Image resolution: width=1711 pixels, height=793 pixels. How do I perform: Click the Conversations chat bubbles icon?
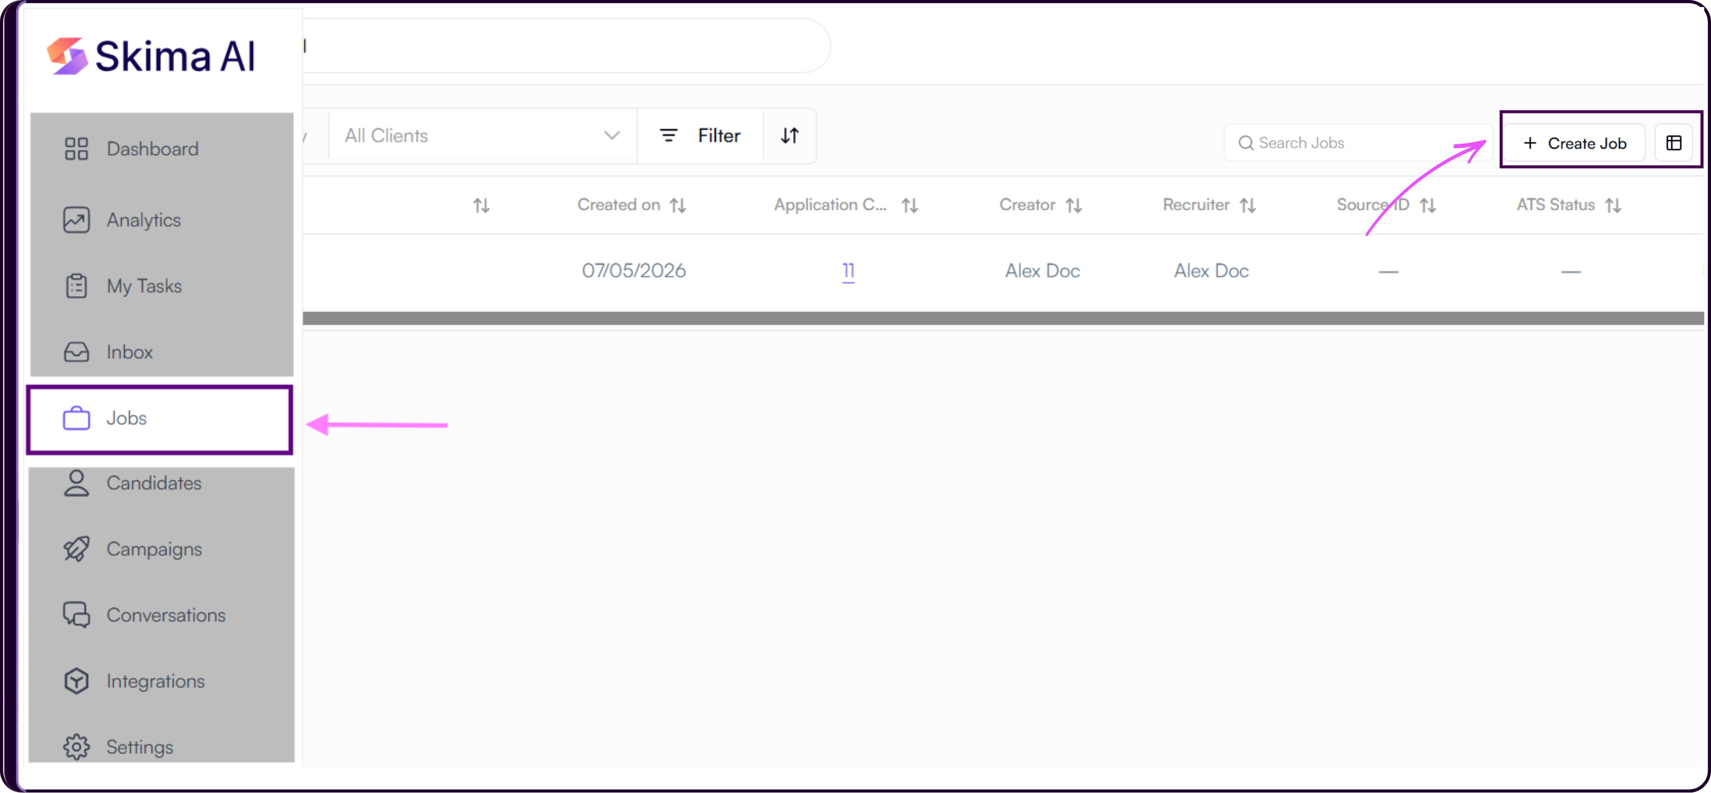76,615
